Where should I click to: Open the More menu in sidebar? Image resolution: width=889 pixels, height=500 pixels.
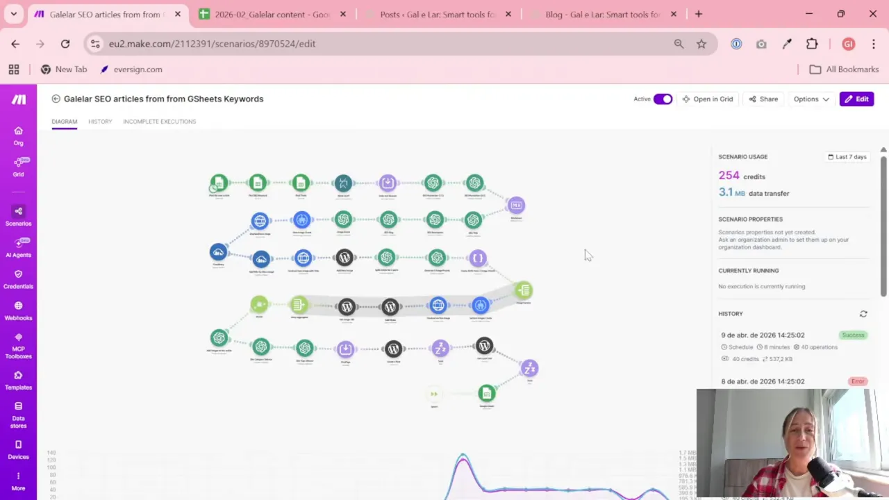[18, 481]
